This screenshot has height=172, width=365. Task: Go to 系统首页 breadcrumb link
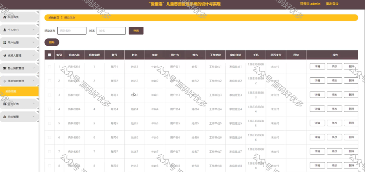pos(54,18)
